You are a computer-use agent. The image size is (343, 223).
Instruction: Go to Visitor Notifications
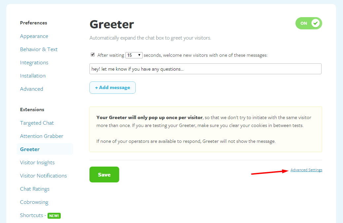click(x=43, y=176)
